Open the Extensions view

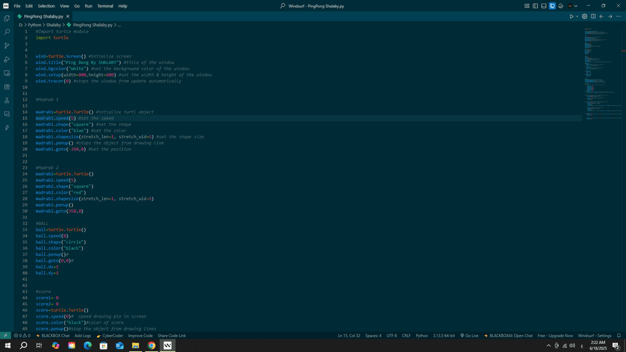[x=7, y=87]
